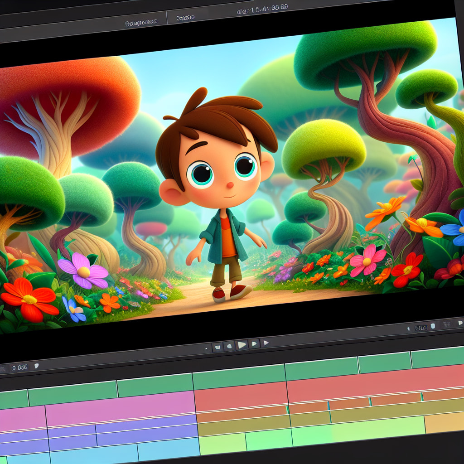The width and height of the screenshot is (464, 464).
Task: Select the short pink clip at timeline's left edge
Action: click(x=23, y=419)
